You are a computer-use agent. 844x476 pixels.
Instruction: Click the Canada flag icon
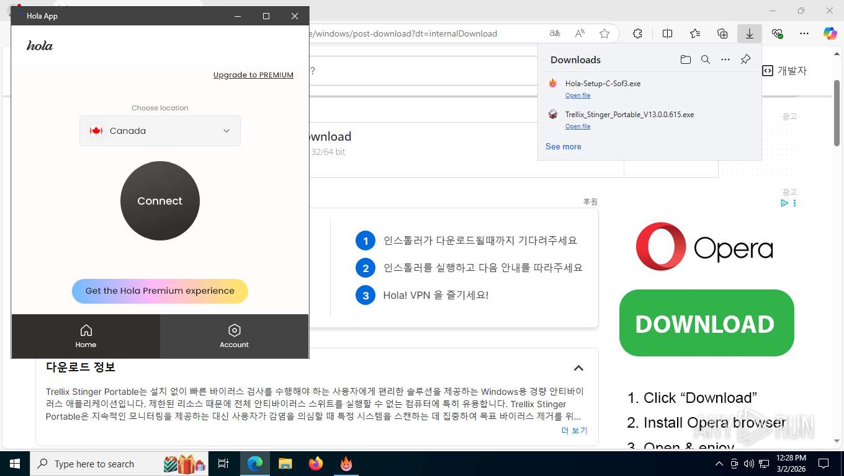tap(96, 131)
